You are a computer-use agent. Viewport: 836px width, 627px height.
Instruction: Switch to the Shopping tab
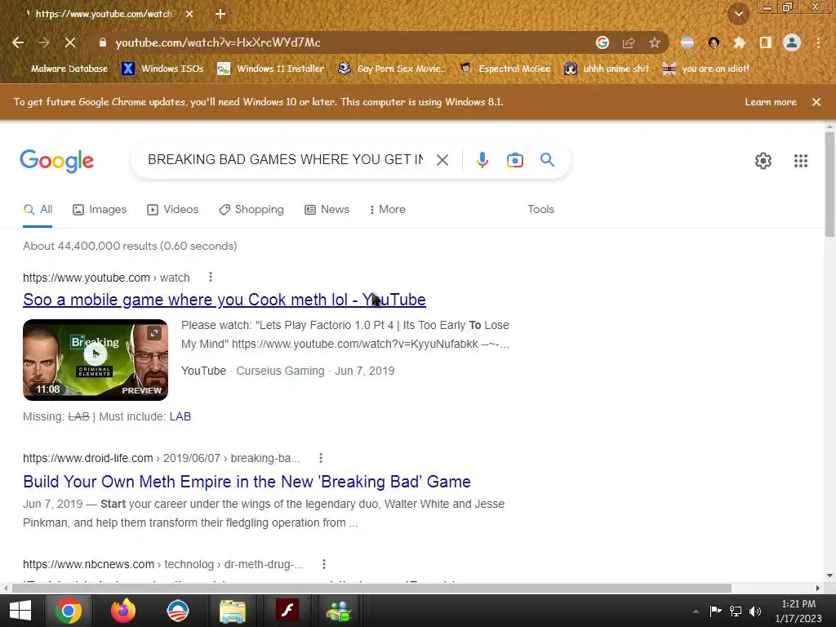[x=251, y=210]
